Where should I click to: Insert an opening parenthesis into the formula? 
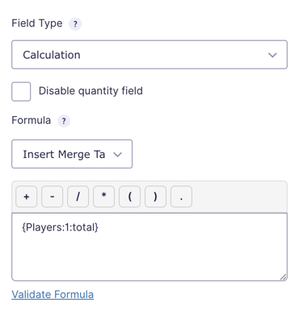tap(129, 197)
